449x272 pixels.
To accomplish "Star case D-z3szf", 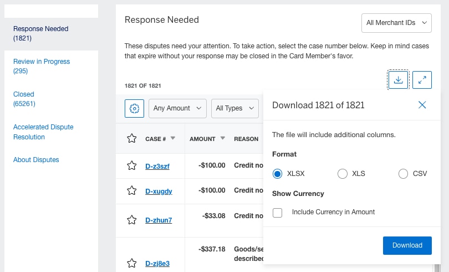I will (x=132, y=165).
